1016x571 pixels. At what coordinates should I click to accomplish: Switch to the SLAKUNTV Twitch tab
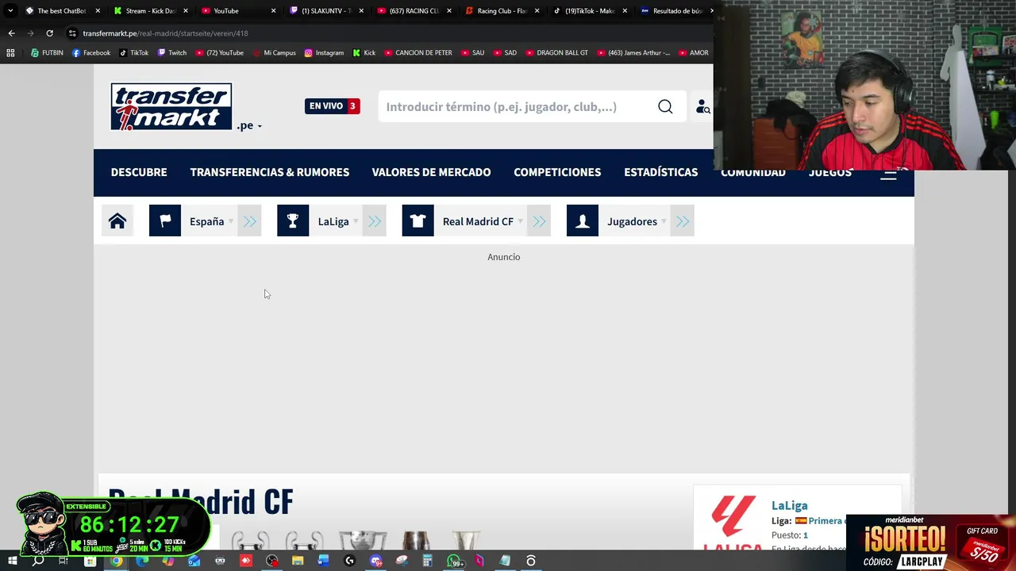click(325, 11)
